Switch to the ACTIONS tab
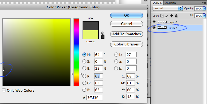The width and height of the screenshot is (207, 104). 171,3
